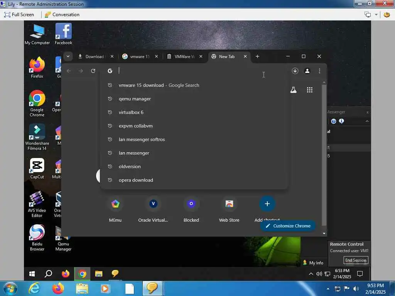Click the inner Windows 10 Start button

pyautogui.click(x=32, y=274)
